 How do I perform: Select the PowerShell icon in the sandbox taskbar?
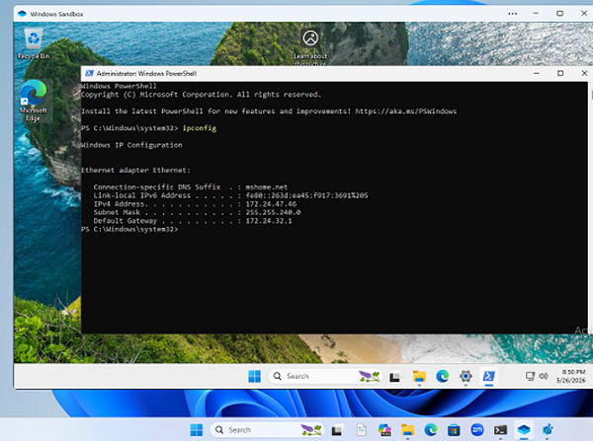[x=488, y=376]
